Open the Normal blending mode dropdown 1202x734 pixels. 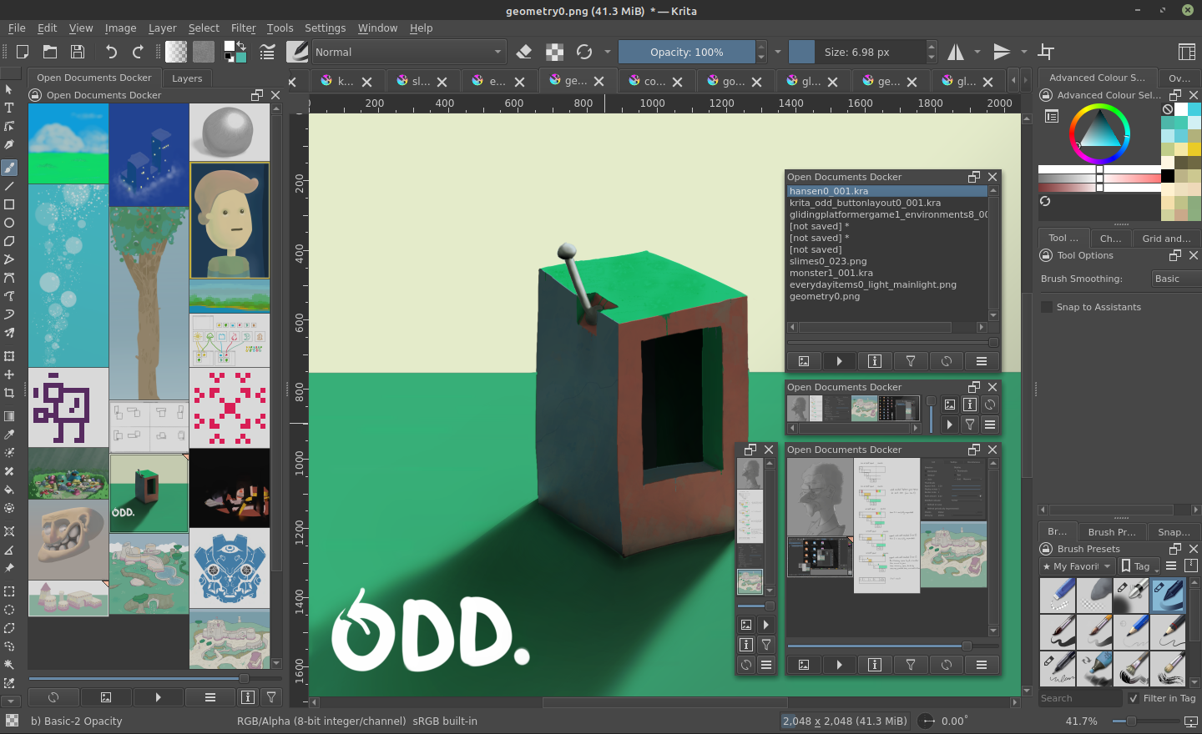tap(408, 52)
